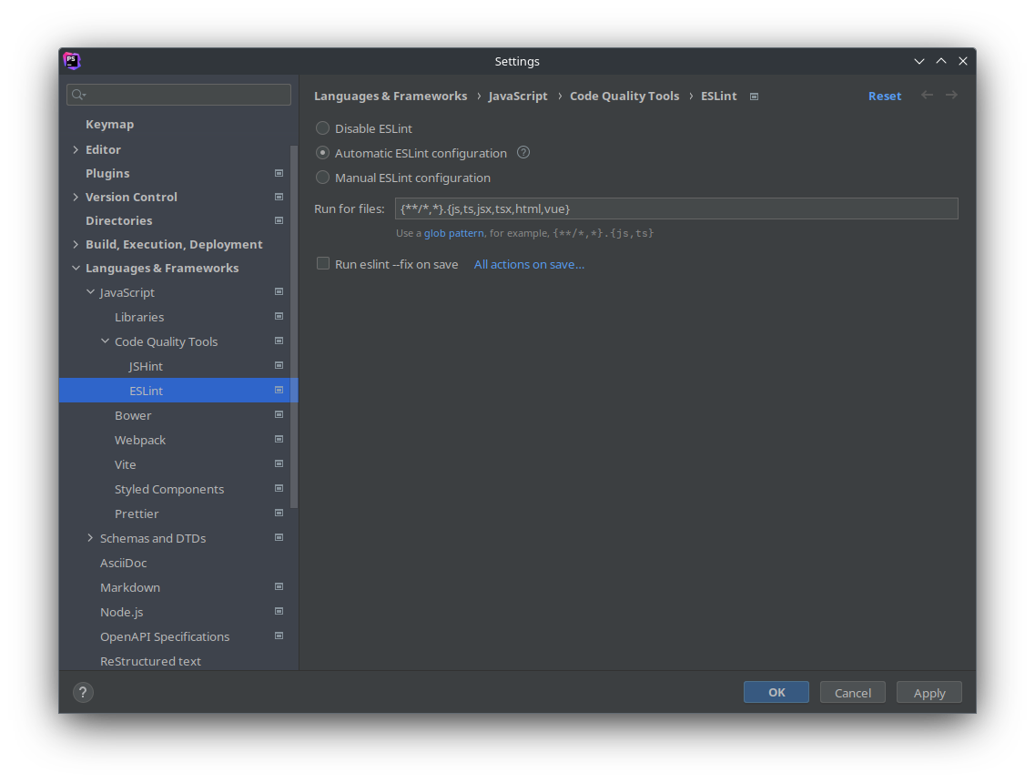Open the Plugins settings page
The height and width of the screenshot is (783, 1035).
click(107, 173)
